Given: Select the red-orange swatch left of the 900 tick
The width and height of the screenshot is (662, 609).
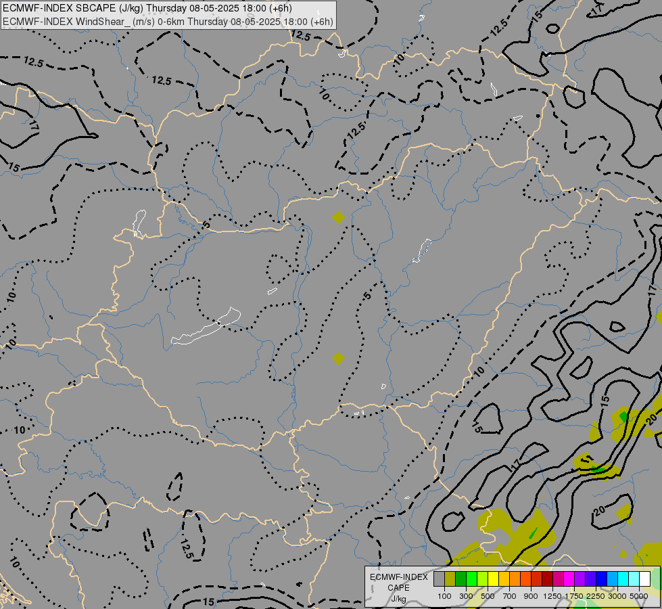Looking at the screenshot, I should (x=525, y=579).
